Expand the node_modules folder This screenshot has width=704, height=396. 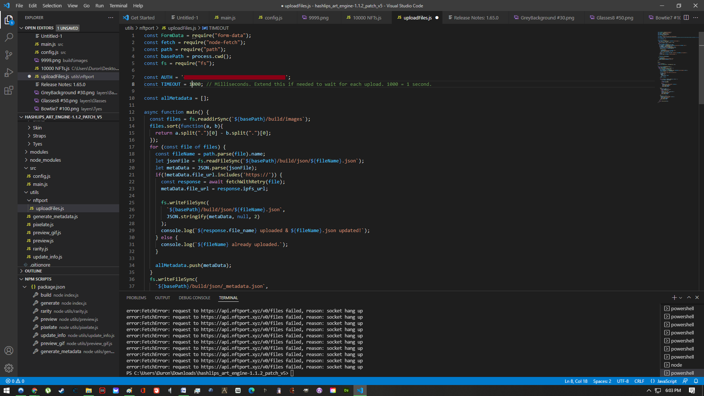(45, 160)
